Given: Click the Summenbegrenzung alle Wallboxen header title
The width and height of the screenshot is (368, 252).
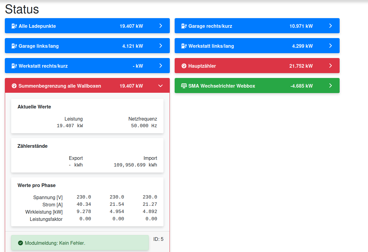Looking at the screenshot, I should [60, 86].
